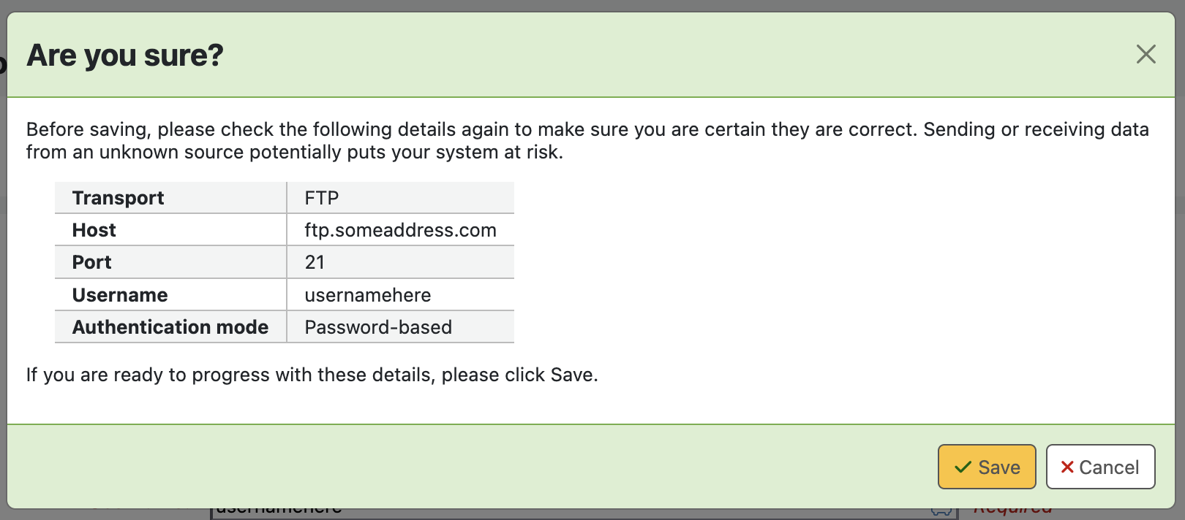Image resolution: width=1185 pixels, height=520 pixels.
Task: Click the Save button
Action: pos(987,467)
